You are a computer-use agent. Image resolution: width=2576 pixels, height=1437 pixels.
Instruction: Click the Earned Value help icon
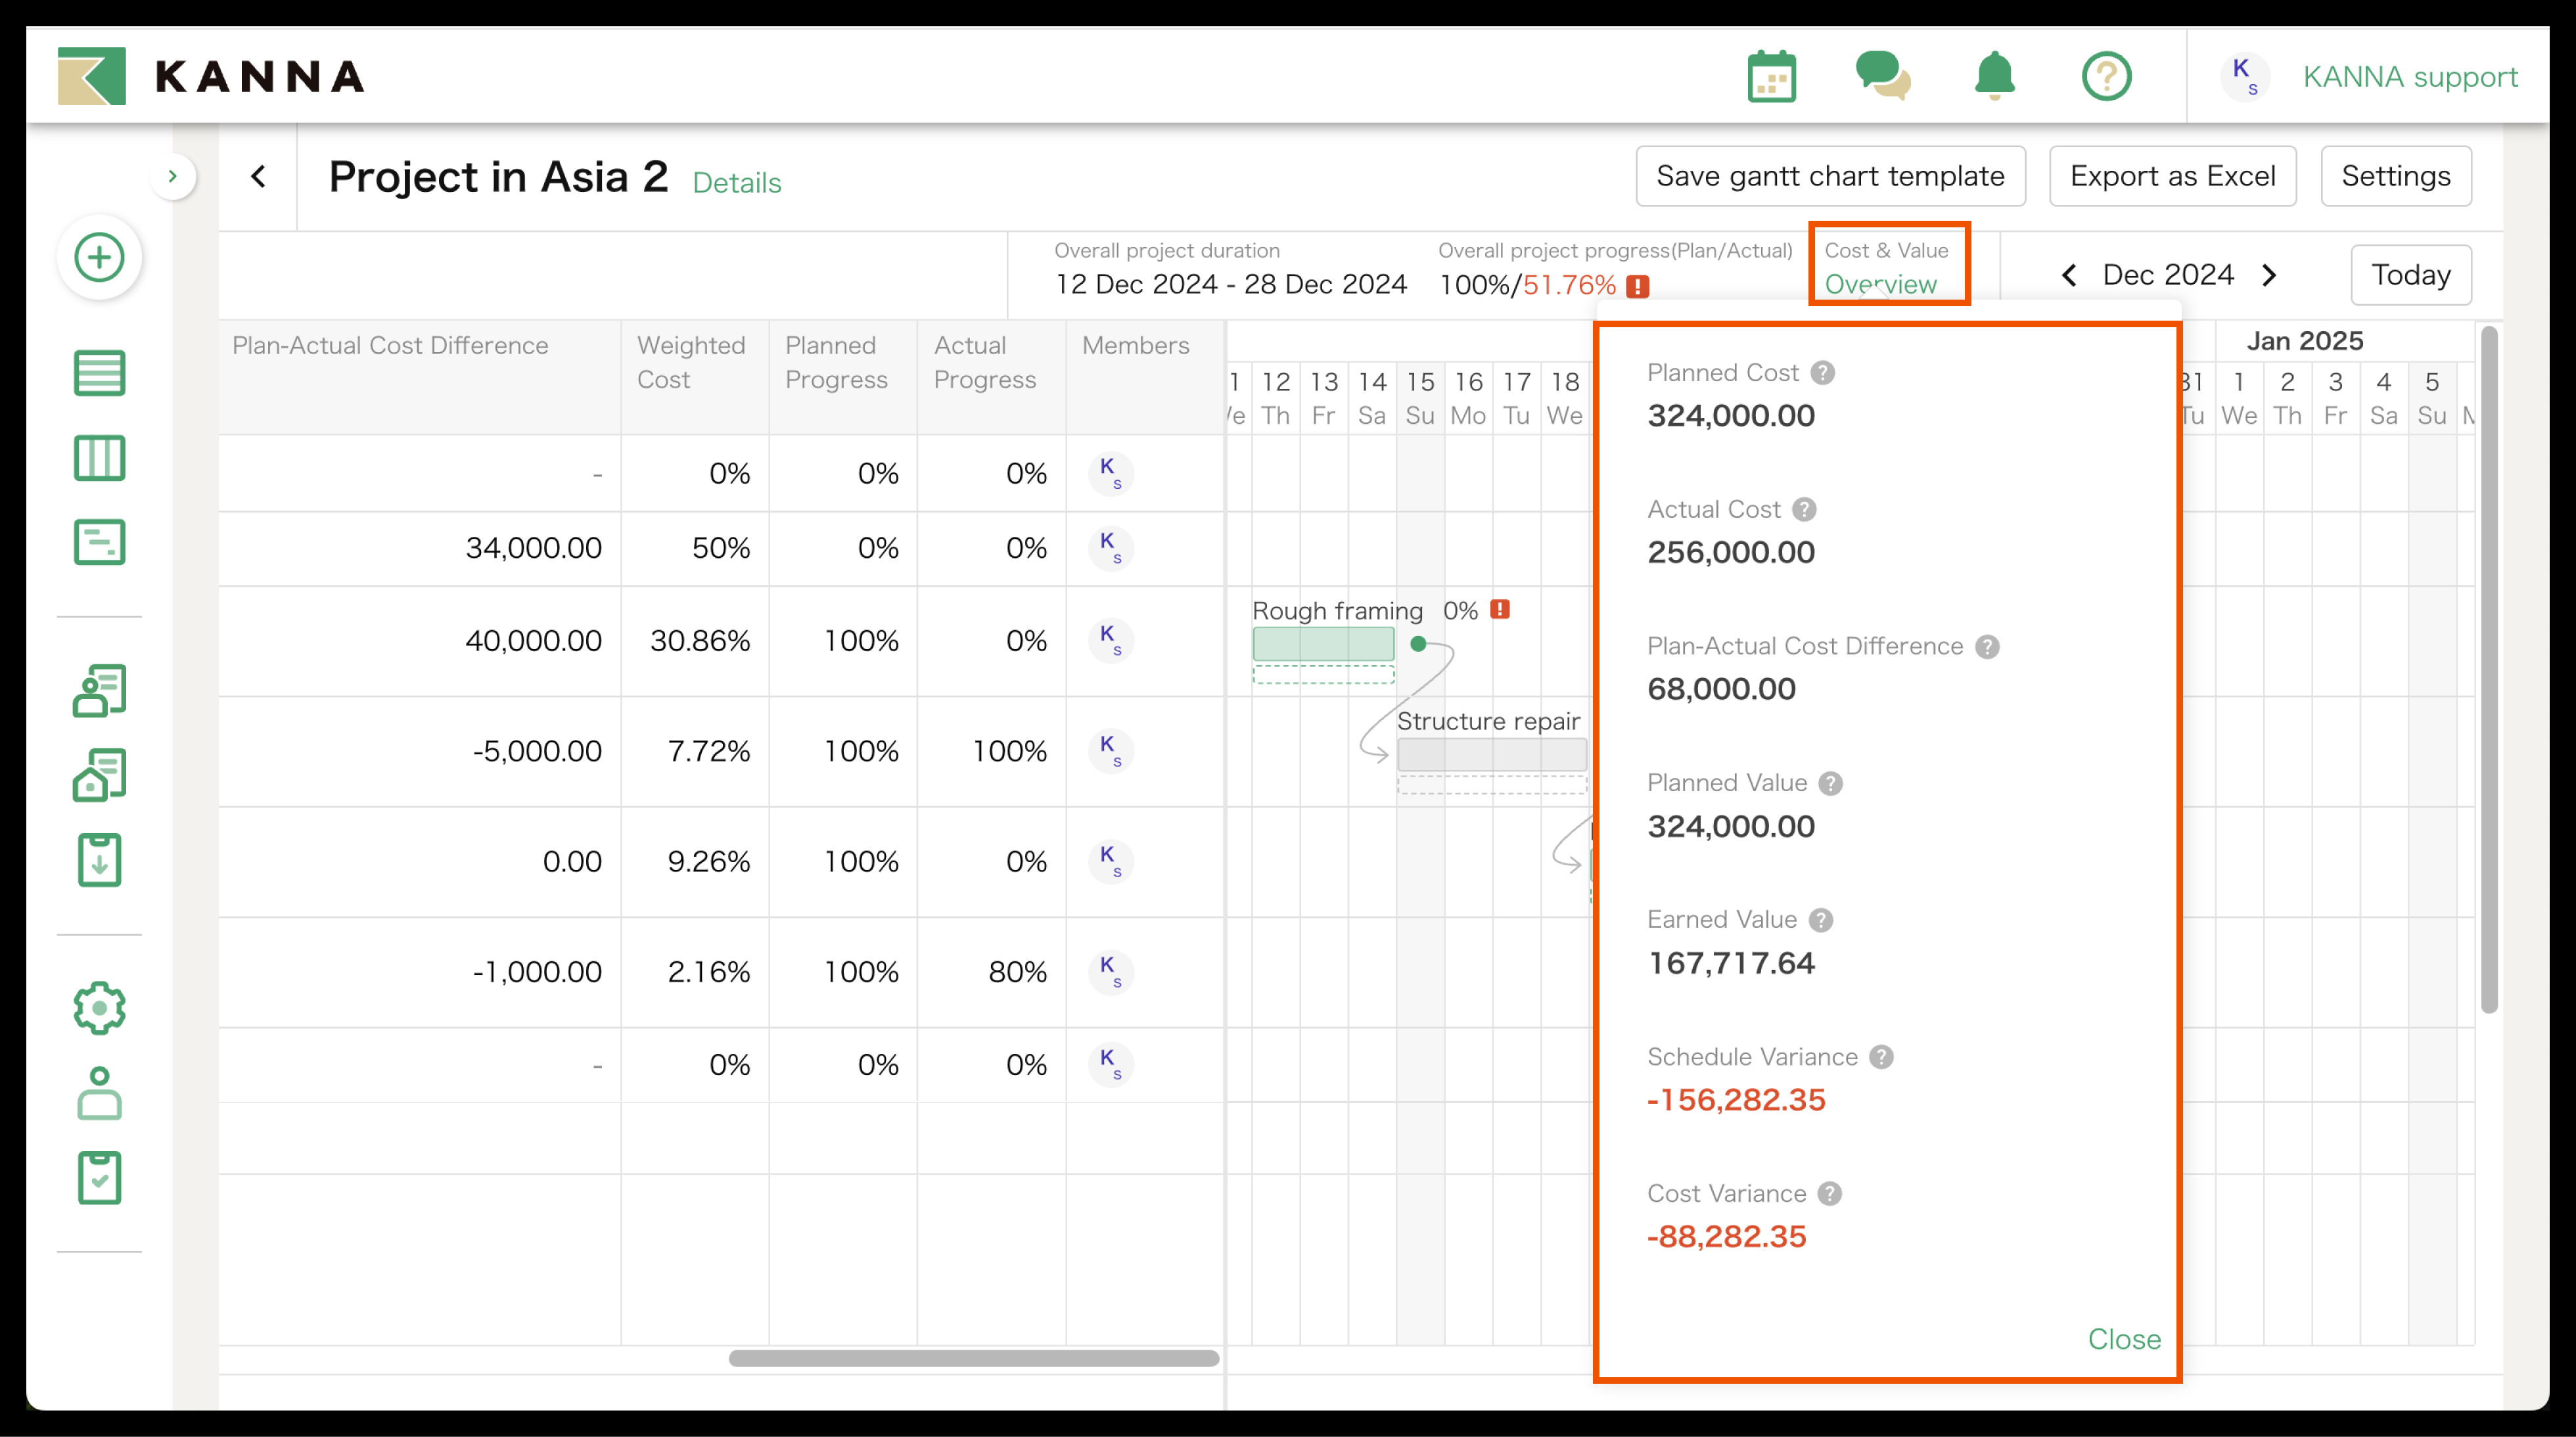(1821, 920)
